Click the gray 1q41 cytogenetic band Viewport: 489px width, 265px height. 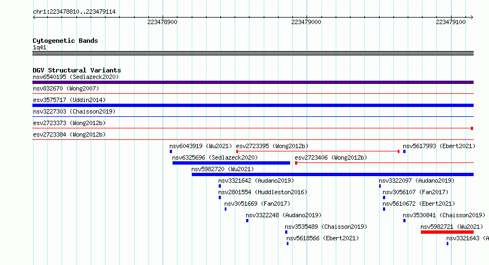pyautogui.click(x=253, y=53)
